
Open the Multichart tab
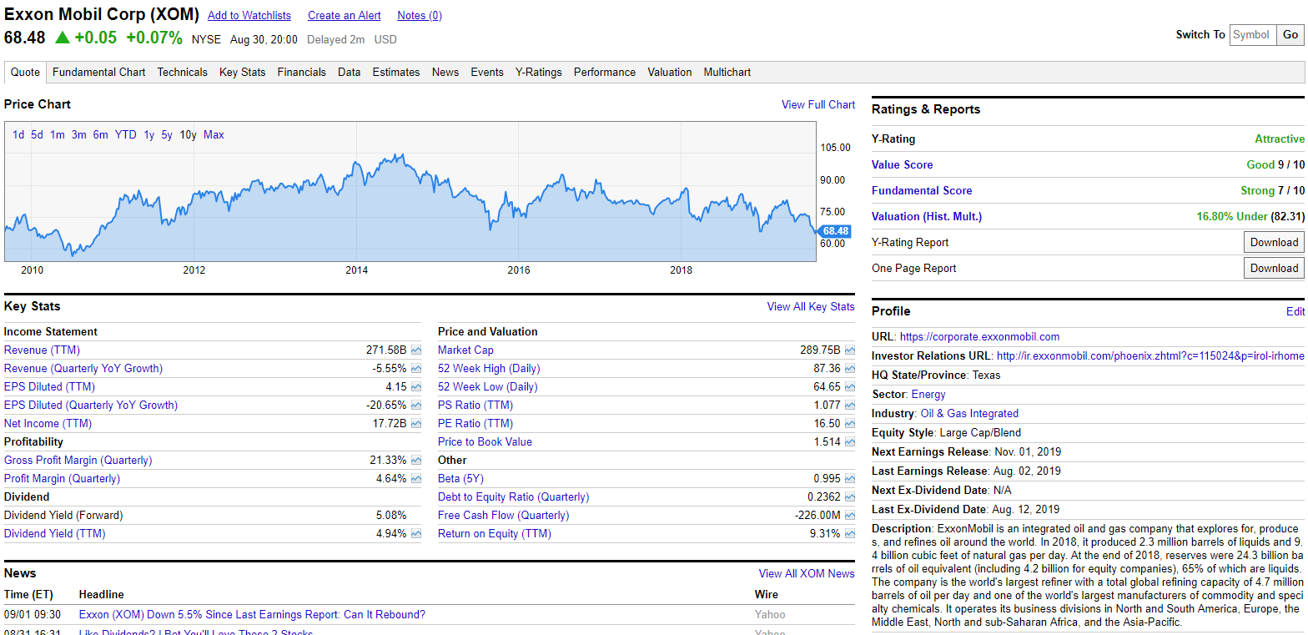pos(727,73)
